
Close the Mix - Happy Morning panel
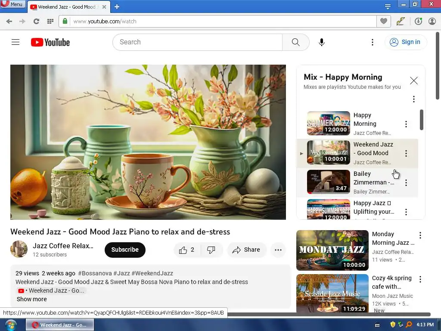[x=414, y=81]
